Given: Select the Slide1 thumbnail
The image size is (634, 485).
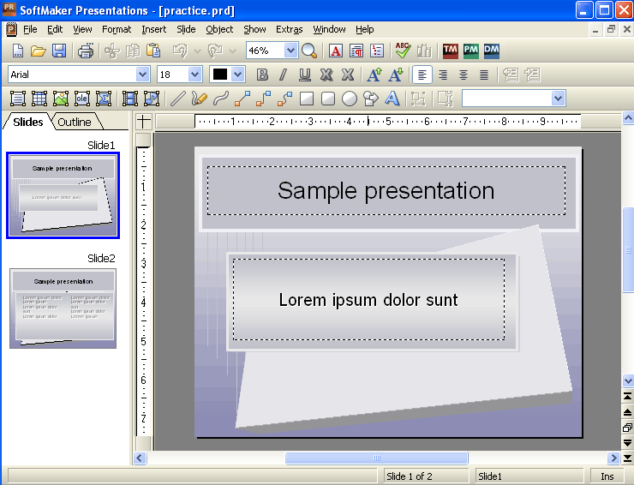Looking at the screenshot, I should pos(63,195).
